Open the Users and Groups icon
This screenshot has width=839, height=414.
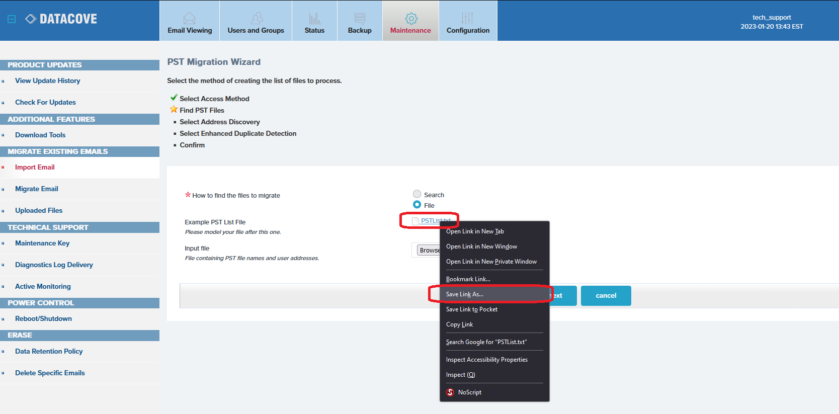[257, 19]
